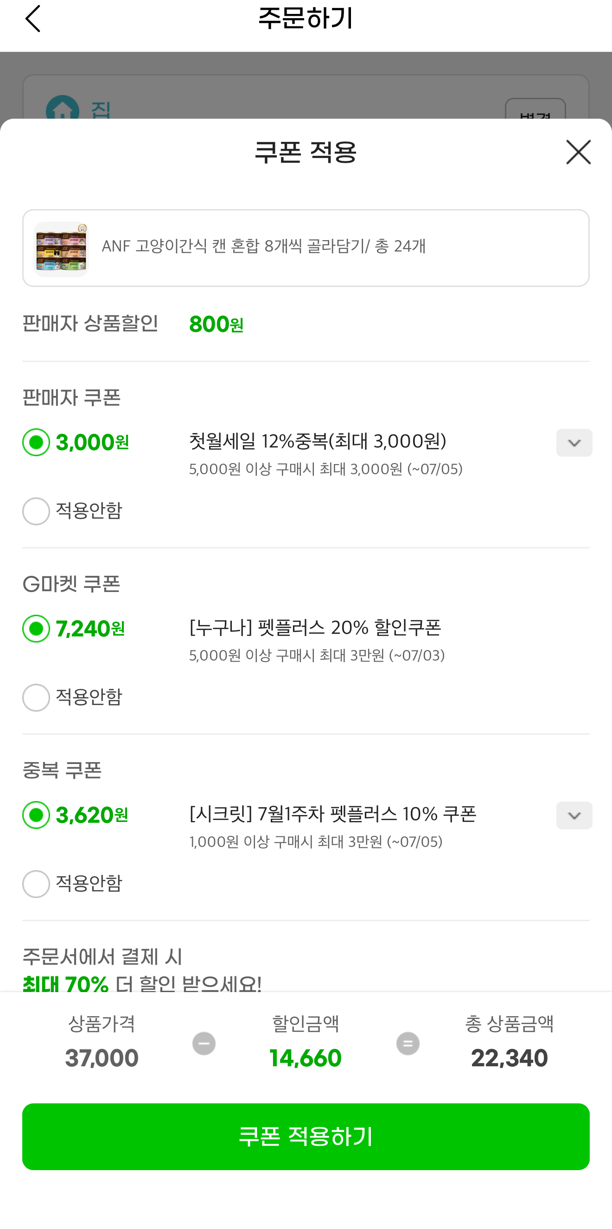Screen dimensions: 612x1229
Task: Close the 쿠폰 적용 coupon sheet
Action: [x=578, y=152]
